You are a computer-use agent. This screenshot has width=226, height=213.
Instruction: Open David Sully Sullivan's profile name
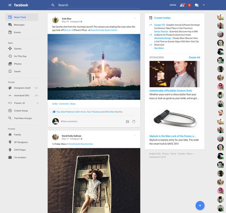[72, 136]
